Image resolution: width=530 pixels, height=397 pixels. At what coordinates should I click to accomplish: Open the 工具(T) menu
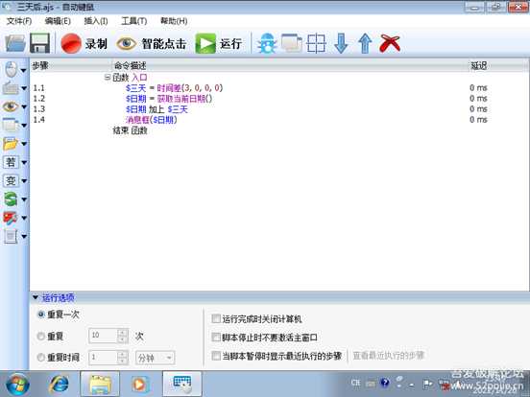[134, 21]
